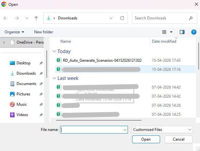The height and width of the screenshot is (151, 200).
Task: Create a New folder
Action: (x=44, y=32)
